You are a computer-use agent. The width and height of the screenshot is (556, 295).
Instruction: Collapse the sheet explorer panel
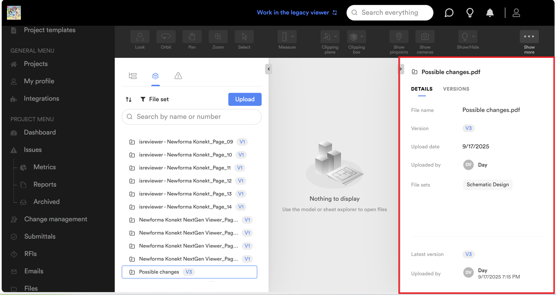coord(269,69)
